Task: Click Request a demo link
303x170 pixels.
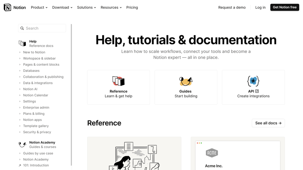Action: point(232,8)
